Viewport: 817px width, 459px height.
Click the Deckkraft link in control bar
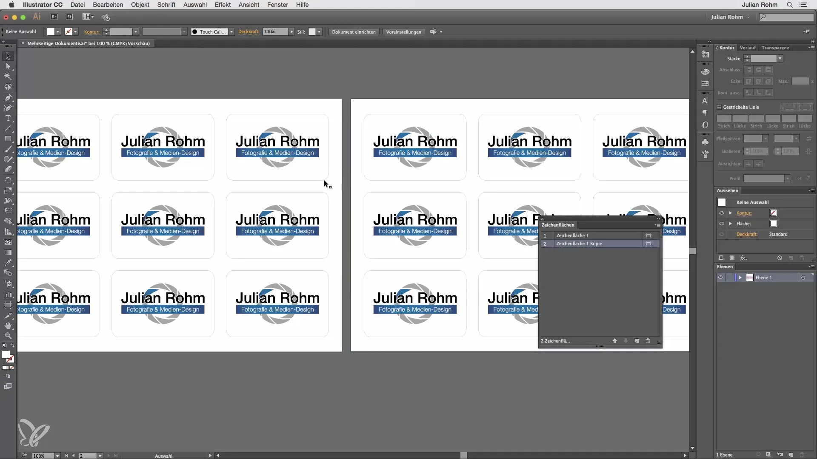tap(249, 32)
